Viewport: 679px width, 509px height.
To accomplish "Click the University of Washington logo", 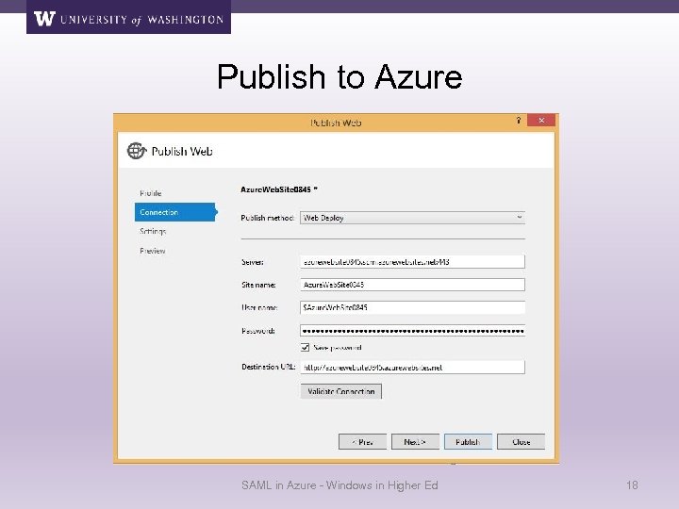I will (x=128, y=18).
